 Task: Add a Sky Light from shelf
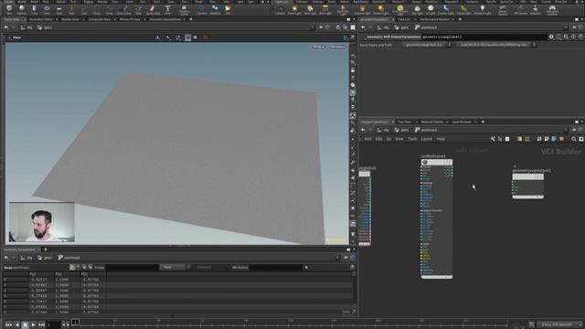pos(417,9)
